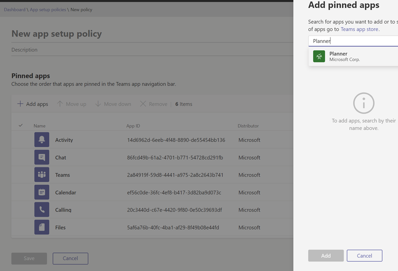Go to App setup policies breadcrumb
The height and width of the screenshot is (271, 398).
[x=48, y=9]
